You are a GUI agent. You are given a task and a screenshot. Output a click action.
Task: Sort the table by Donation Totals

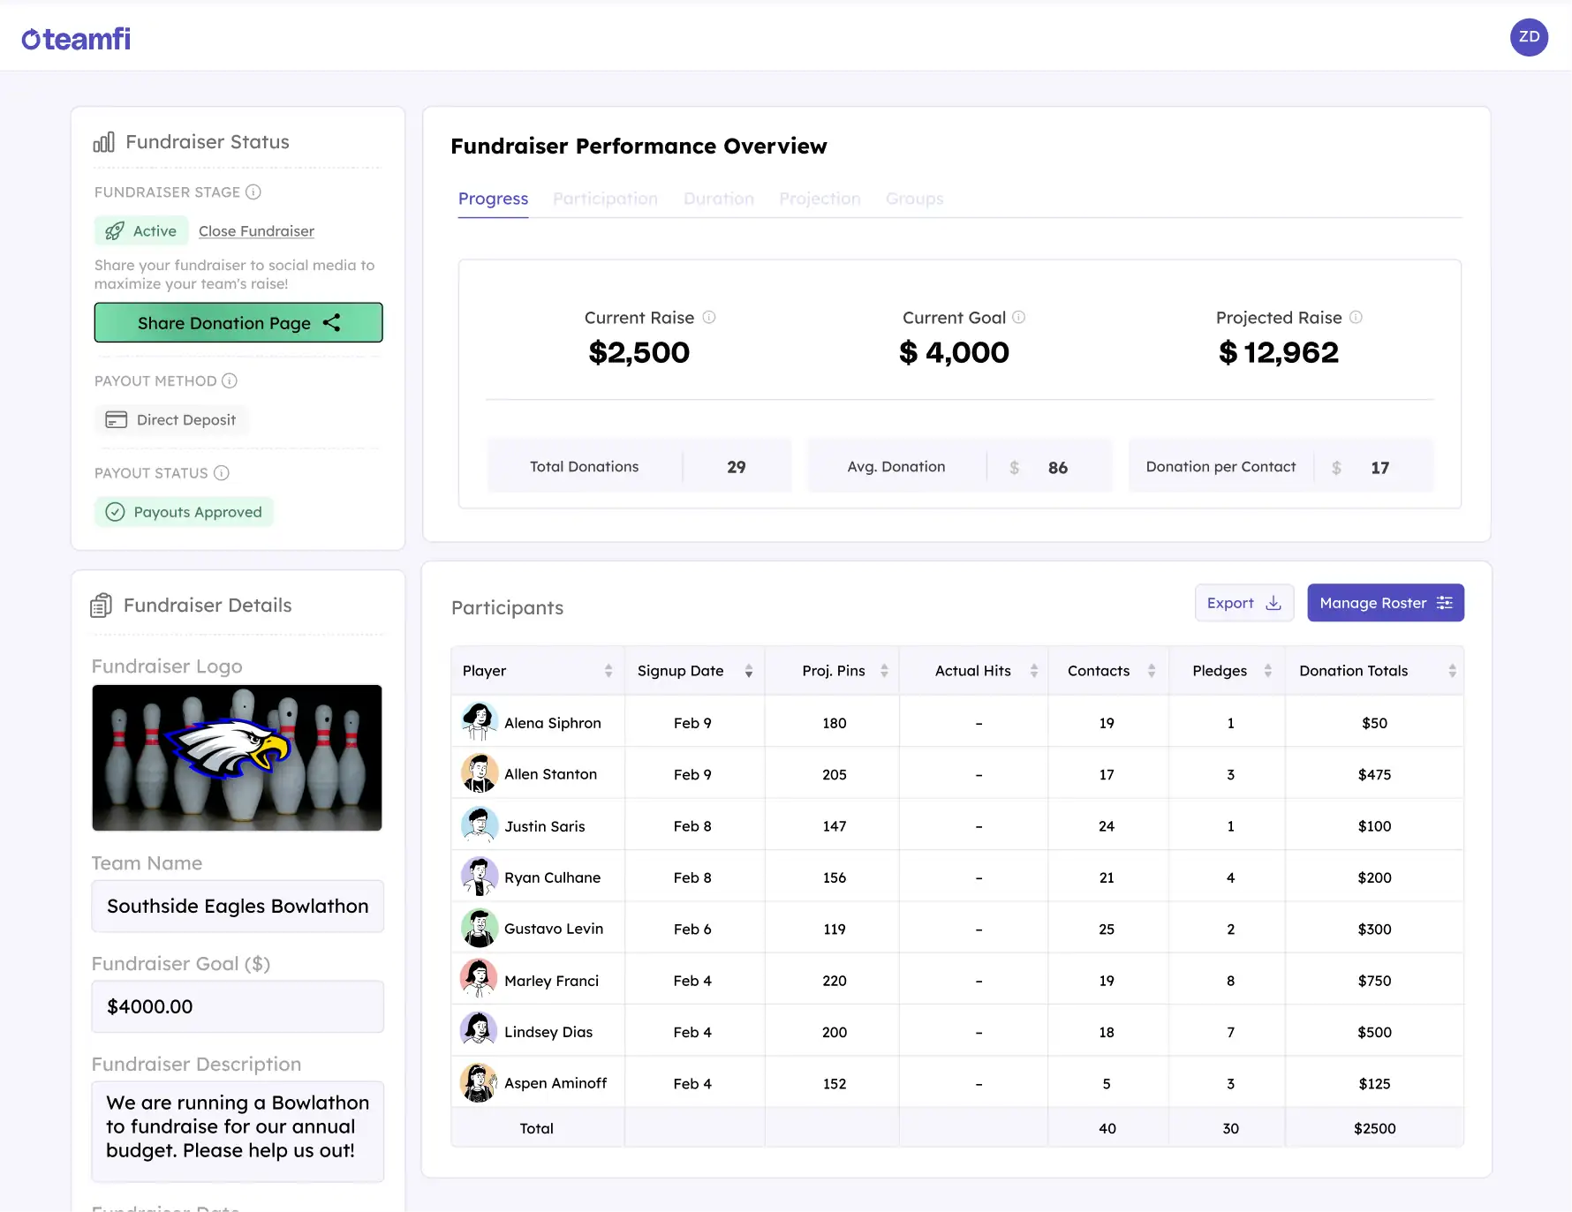click(1454, 670)
